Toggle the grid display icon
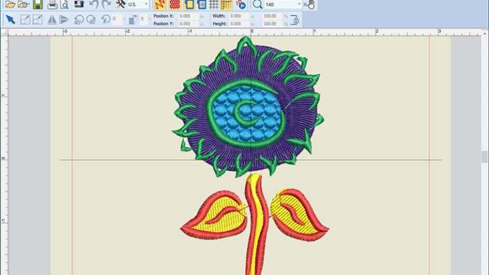 click(214, 5)
